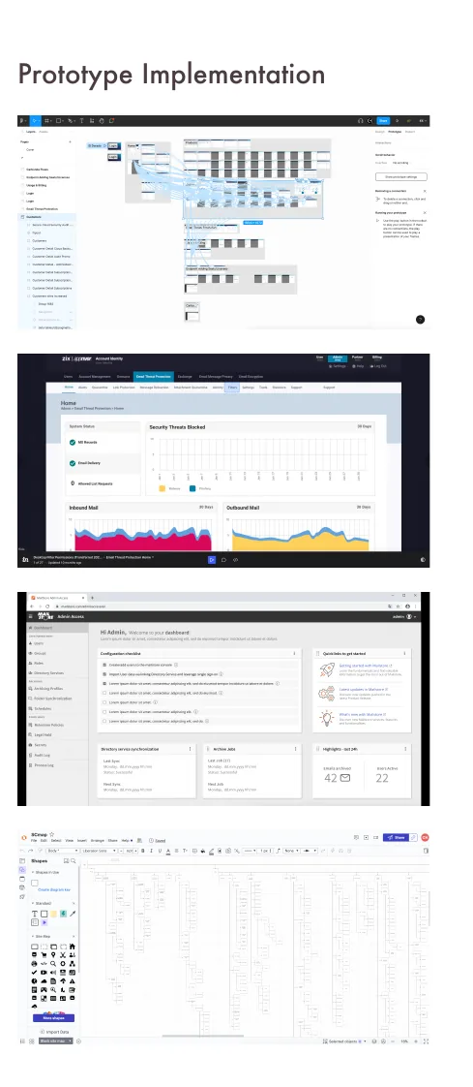Viewport: 473px width, 1087px height.
Task: Click Import Data in shapes panel
Action: 54,1032
